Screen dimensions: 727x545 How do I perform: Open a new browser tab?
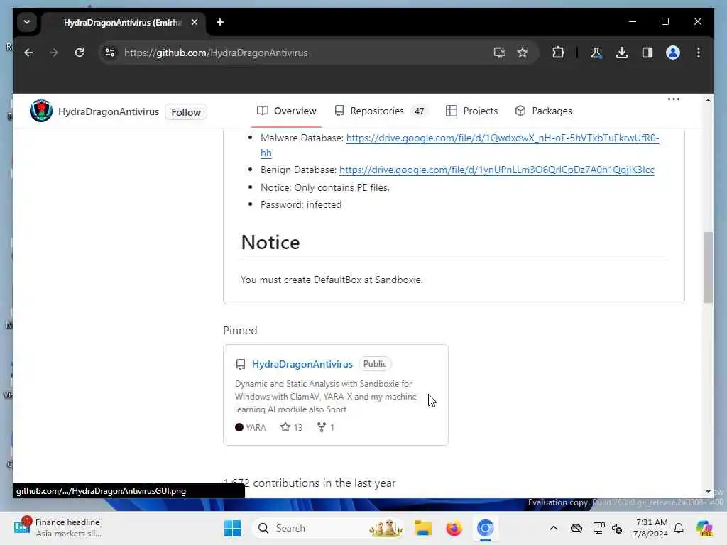[x=220, y=22]
